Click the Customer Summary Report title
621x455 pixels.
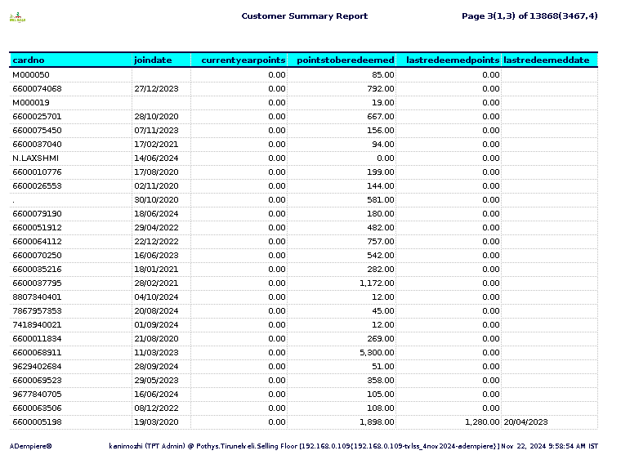(x=305, y=16)
